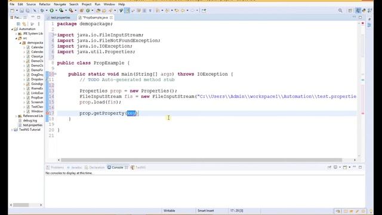This screenshot has width=382, height=215.
Task: Click the Pin Console icon
Action: pos(329,167)
